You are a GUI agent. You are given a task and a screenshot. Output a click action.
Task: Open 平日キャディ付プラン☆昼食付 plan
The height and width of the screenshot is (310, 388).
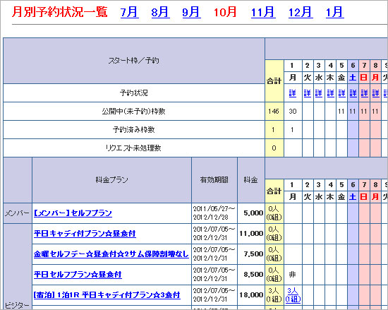(85, 234)
